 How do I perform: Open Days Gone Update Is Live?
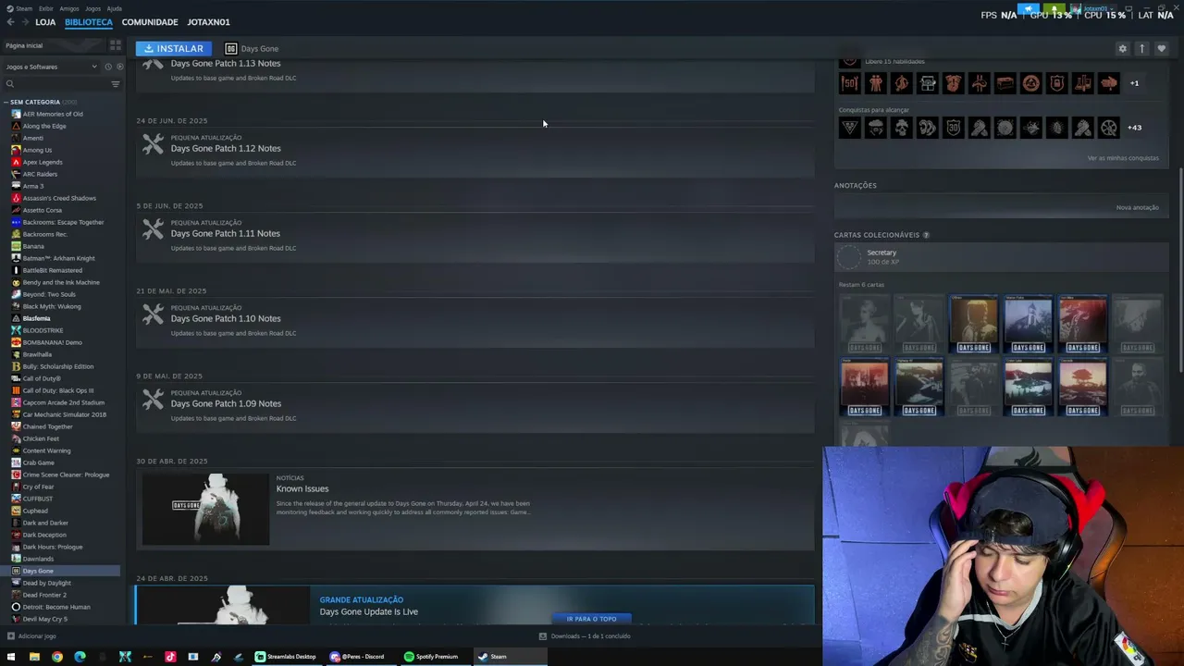coord(369,612)
